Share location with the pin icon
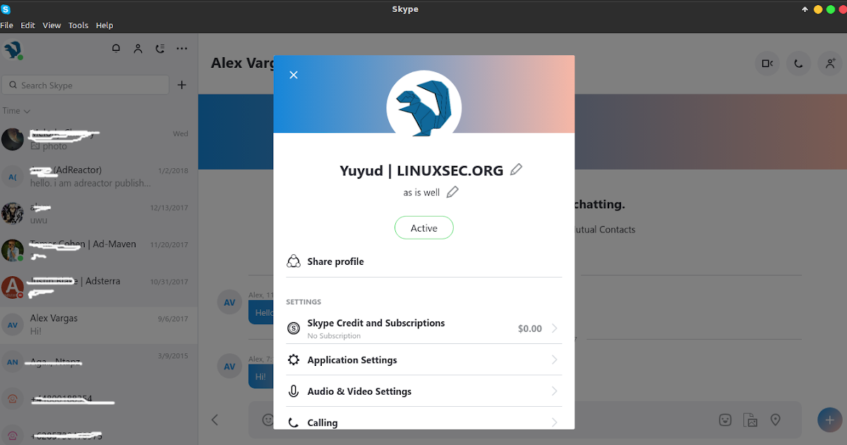Image resolution: width=847 pixels, height=445 pixels. click(x=775, y=420)
